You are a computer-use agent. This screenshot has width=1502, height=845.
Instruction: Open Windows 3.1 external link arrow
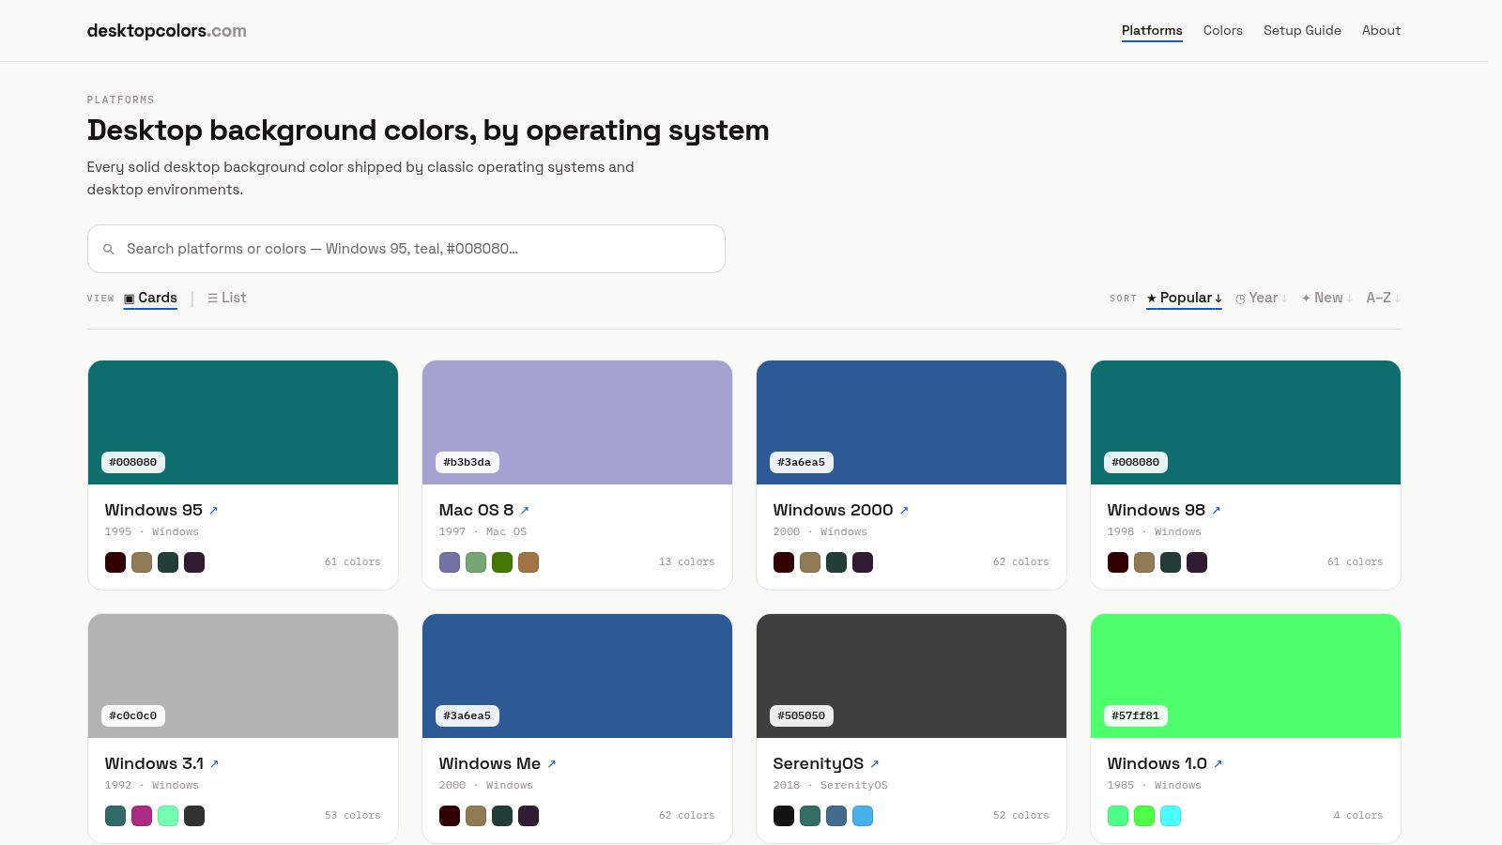click(x=214, y=764)
